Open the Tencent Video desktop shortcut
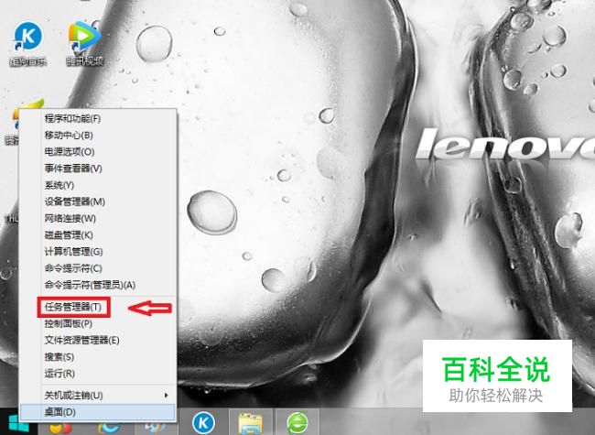This screenshot has height=435, width=595. click(85, 44)
